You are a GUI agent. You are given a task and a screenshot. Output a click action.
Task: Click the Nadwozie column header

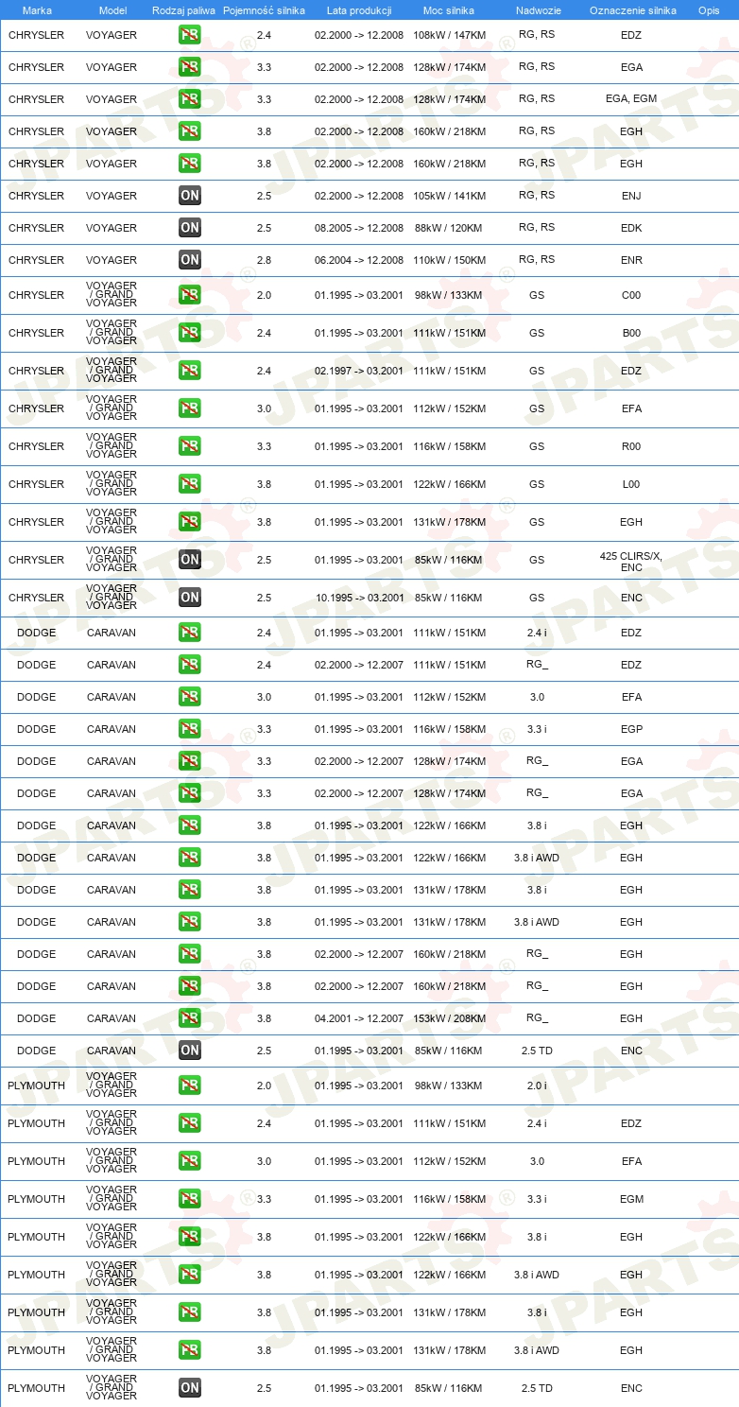537,10
